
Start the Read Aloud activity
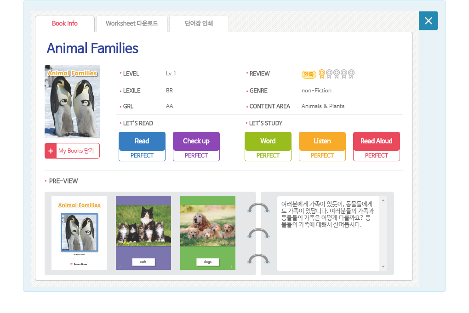click(376, 142)
